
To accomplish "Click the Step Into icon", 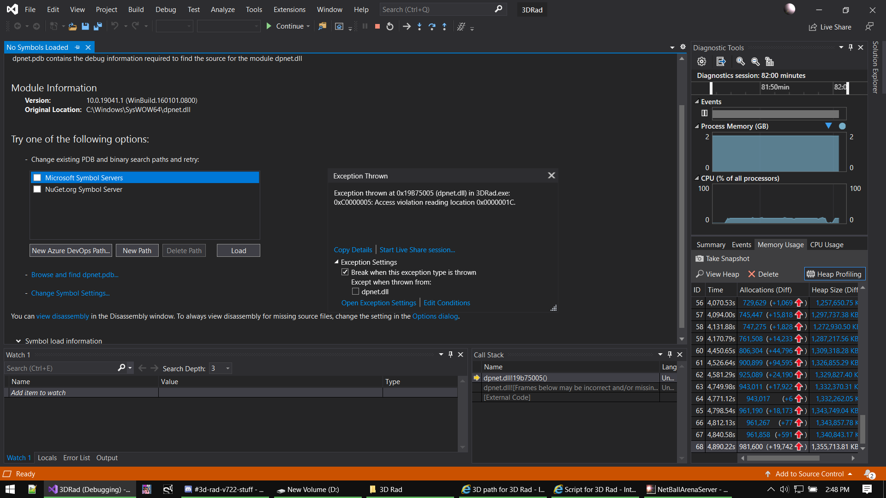I will point(419,27).
